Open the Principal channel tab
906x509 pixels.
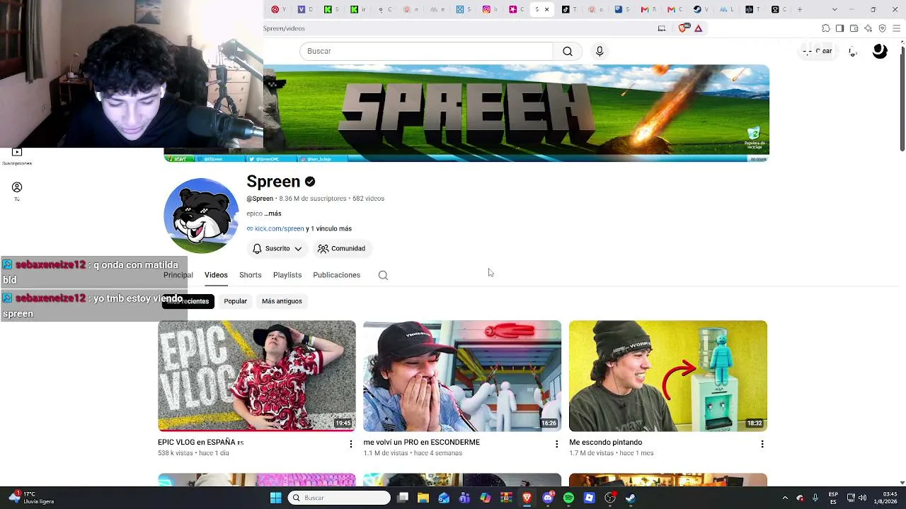pyautogui.click(x=178, y=275)
